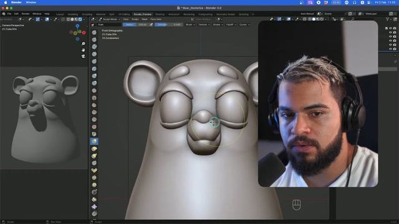Open the View menu in viewport header
Screen dimensions: 399x224
(x=126, y=19)
